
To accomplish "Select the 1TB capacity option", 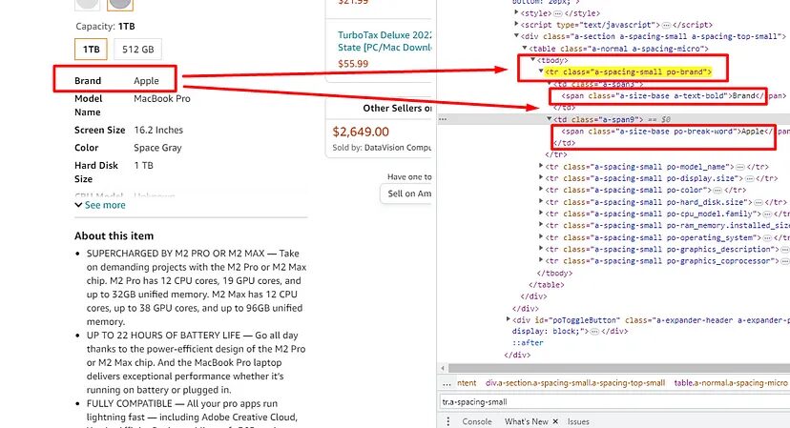I will point(91,49).
